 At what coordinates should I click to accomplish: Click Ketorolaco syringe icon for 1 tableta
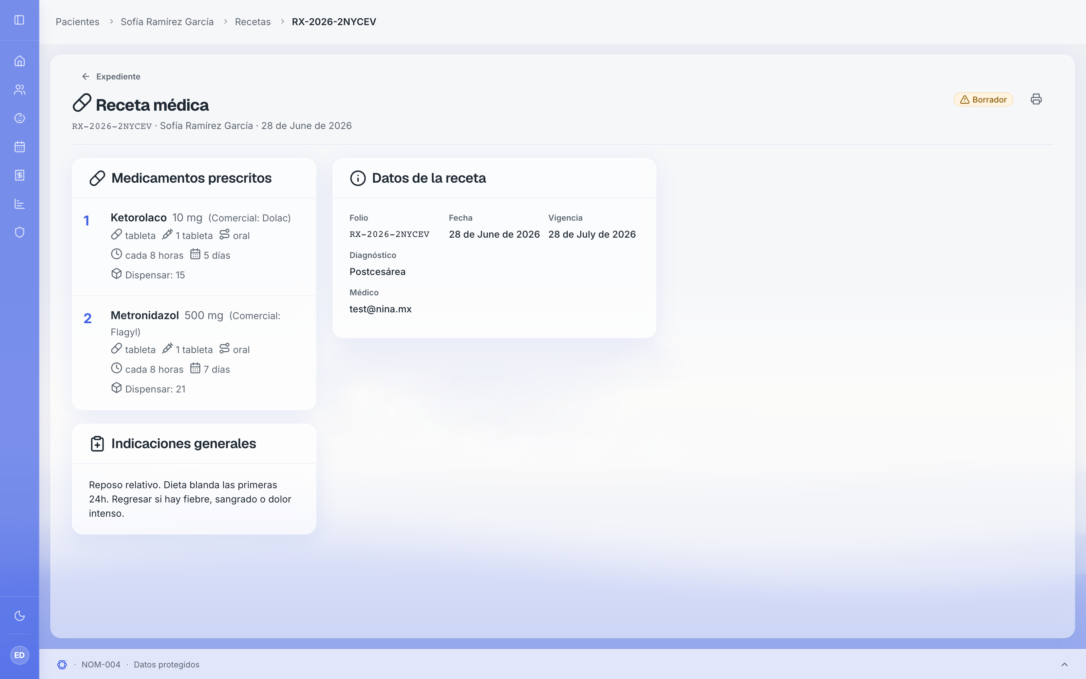167,234
